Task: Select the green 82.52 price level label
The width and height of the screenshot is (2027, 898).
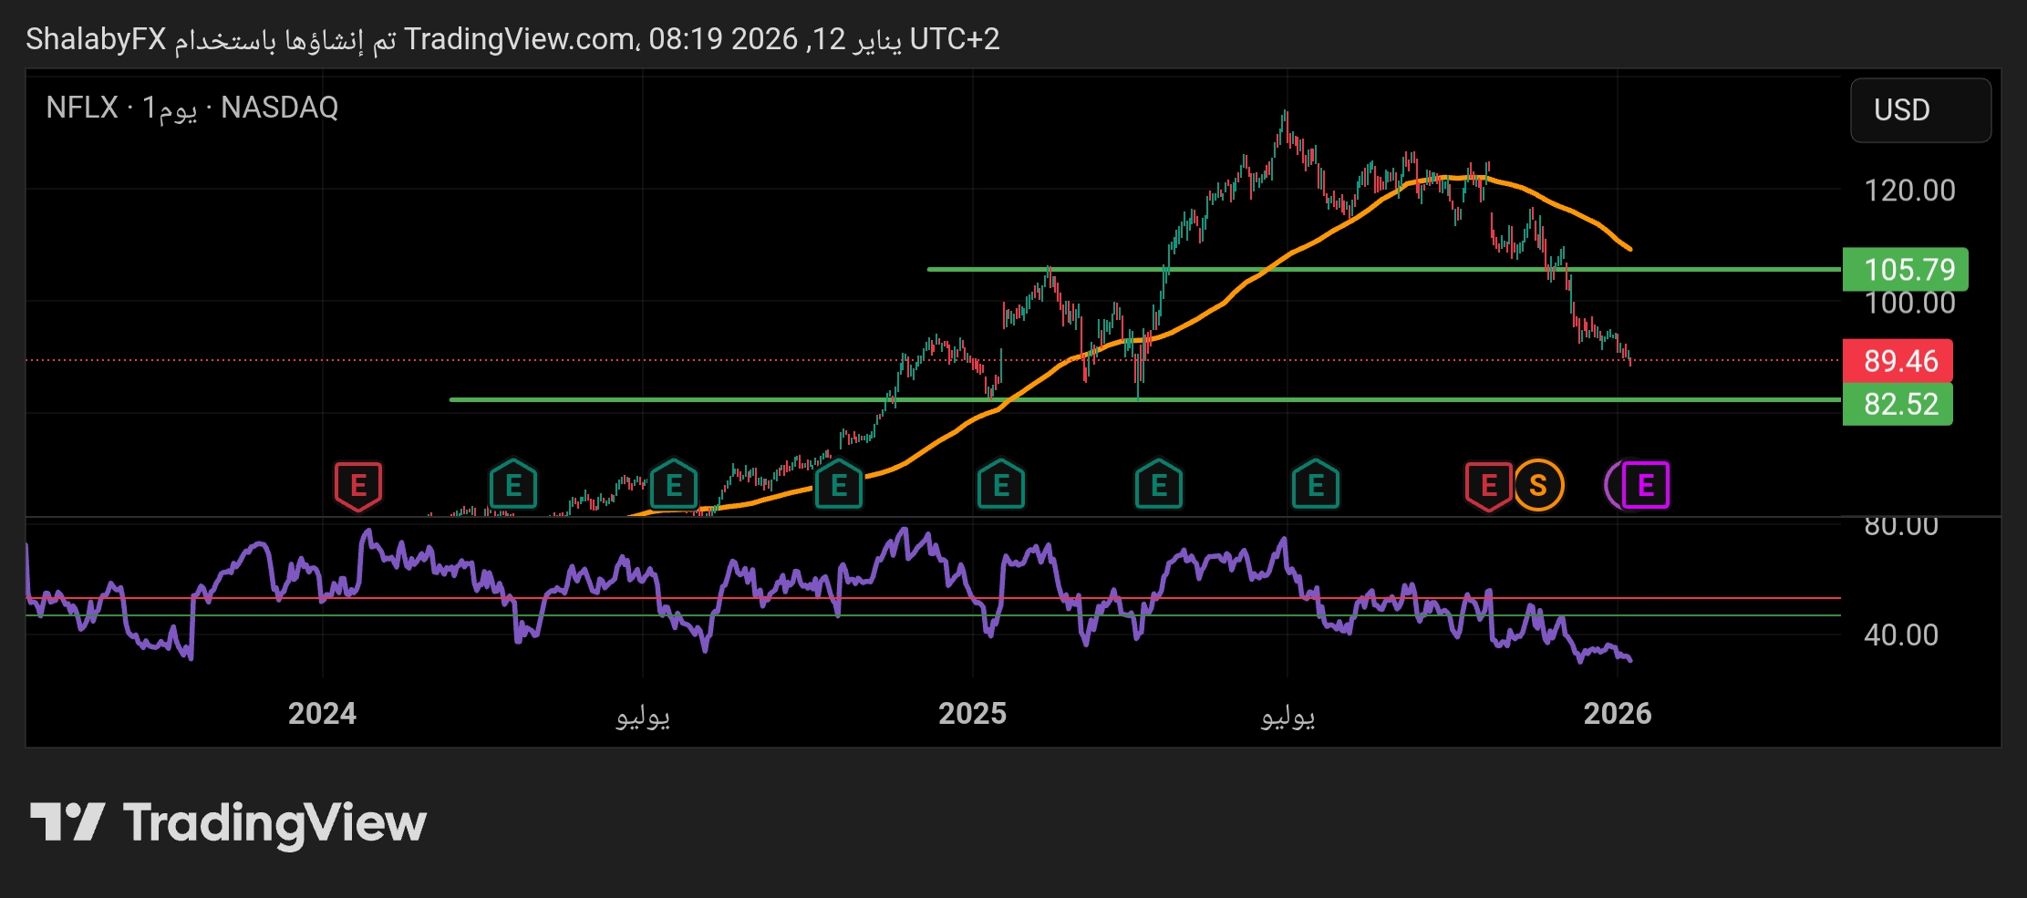Action: click(1898, 404)
